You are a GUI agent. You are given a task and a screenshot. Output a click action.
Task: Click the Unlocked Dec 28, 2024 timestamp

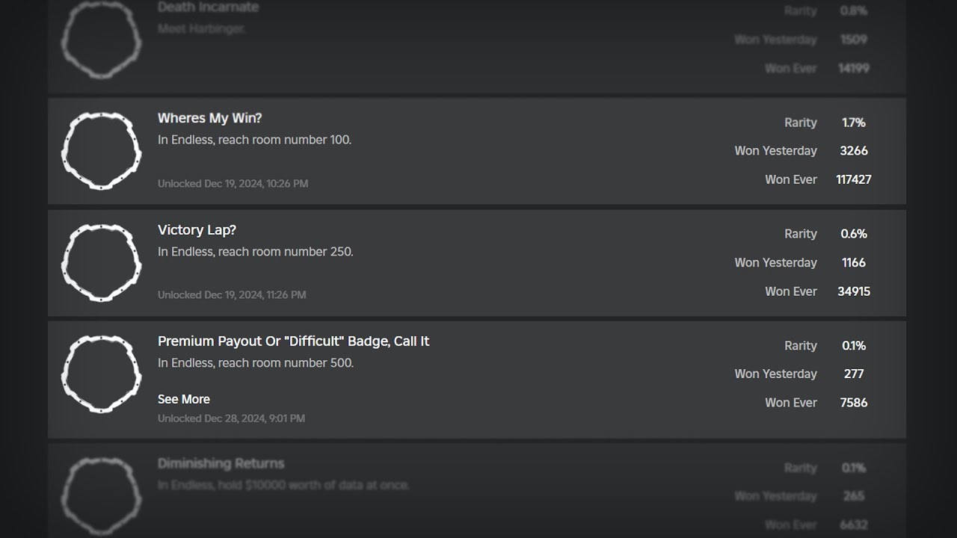point(231,418)
